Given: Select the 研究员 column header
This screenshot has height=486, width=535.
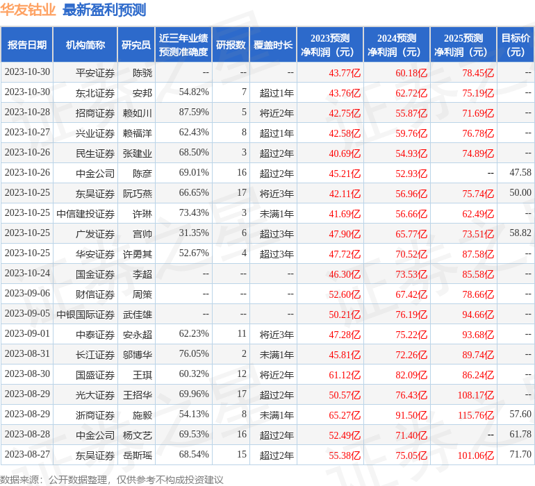Looking at the screenshot, I should [x=136, y=44].
